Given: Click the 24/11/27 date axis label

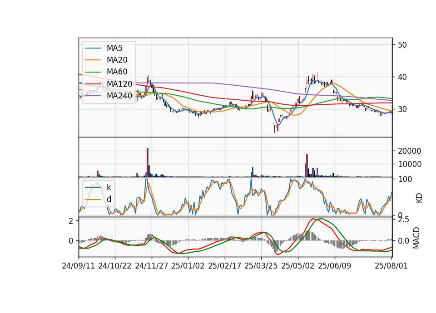Looking at the screenshot, I should pyautogui.click(x=152, y=266).
